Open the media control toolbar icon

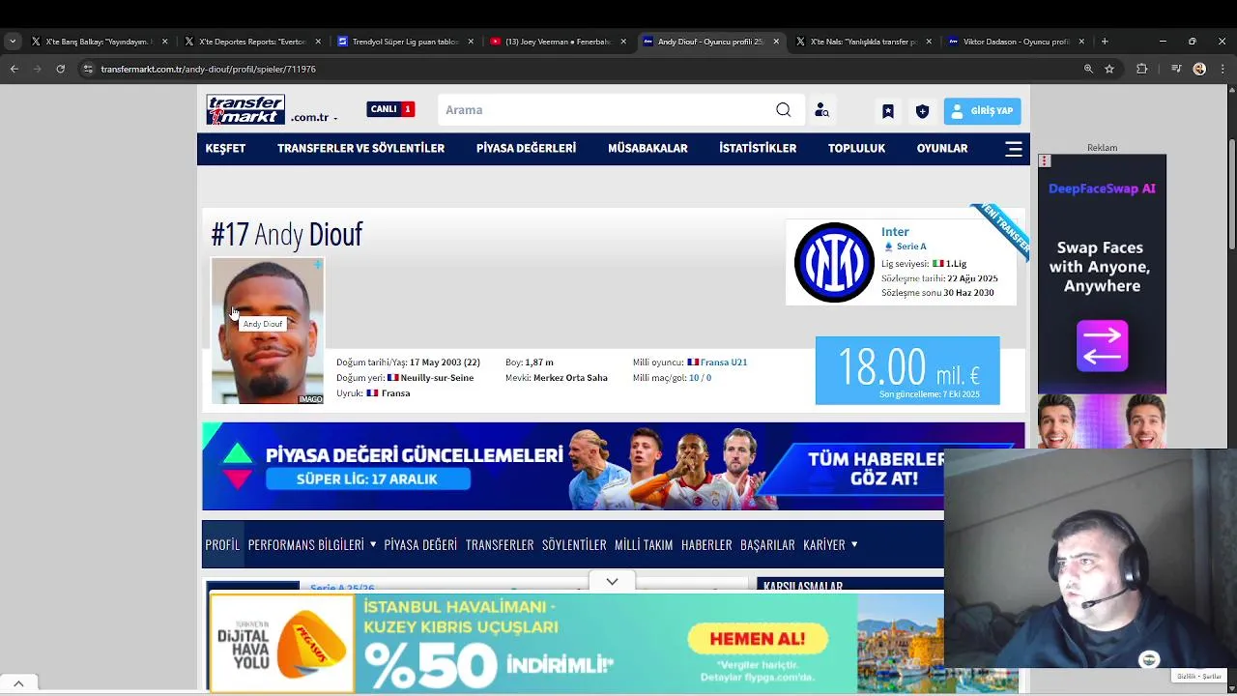coord(1175,69)
